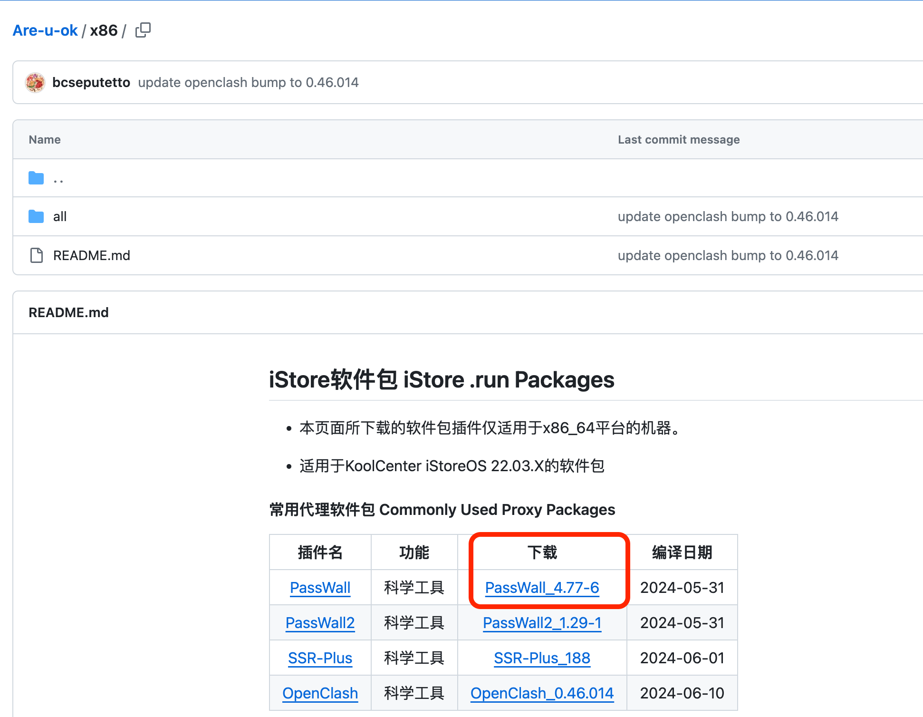Image resolution: width=923 pixels, height=717 pixels.
Task: Open the PassWall plugin name link
Action: coord(320,588)
